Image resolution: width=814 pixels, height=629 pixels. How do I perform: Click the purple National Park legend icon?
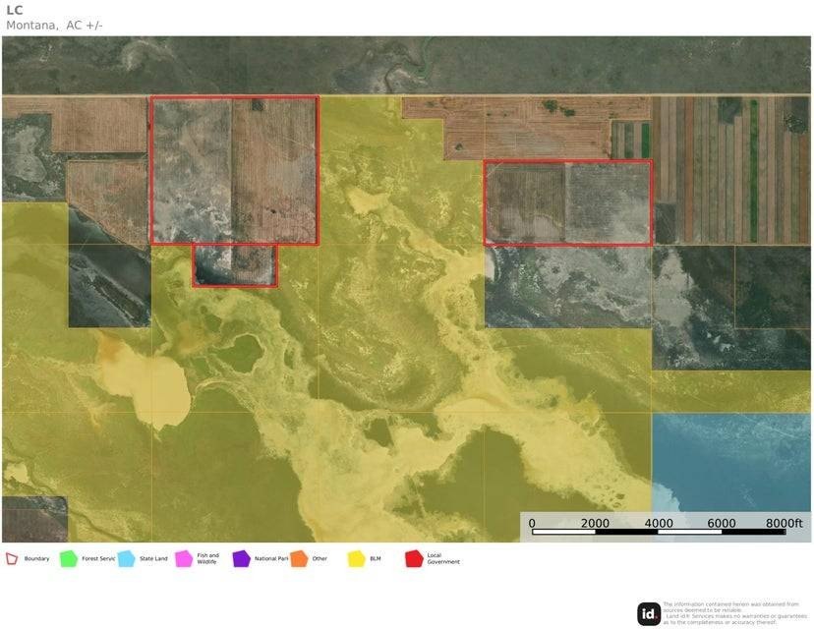pyautogui.click(x=242, y=558)
